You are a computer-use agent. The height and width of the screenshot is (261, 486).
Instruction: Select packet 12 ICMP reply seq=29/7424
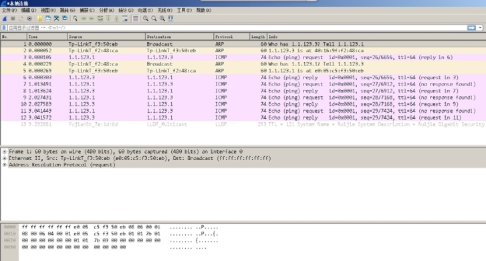(x=243, y=117)
